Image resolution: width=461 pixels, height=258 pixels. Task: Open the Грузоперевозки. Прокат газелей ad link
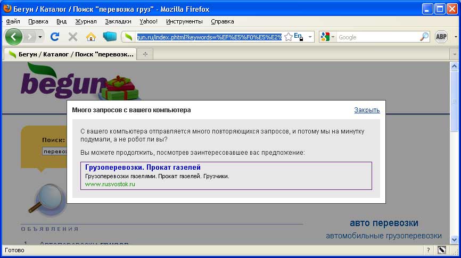(143, 167)
